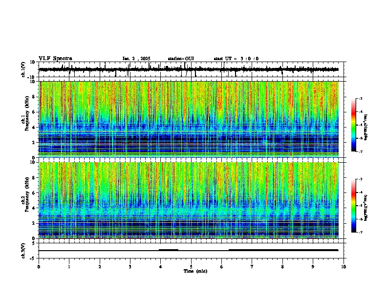Image resolution: width=387 pixels, height=299 pixels.
Task: Click the ch.2 "Frequency (kHz)" axis label
Action: [x=27, y=194]
